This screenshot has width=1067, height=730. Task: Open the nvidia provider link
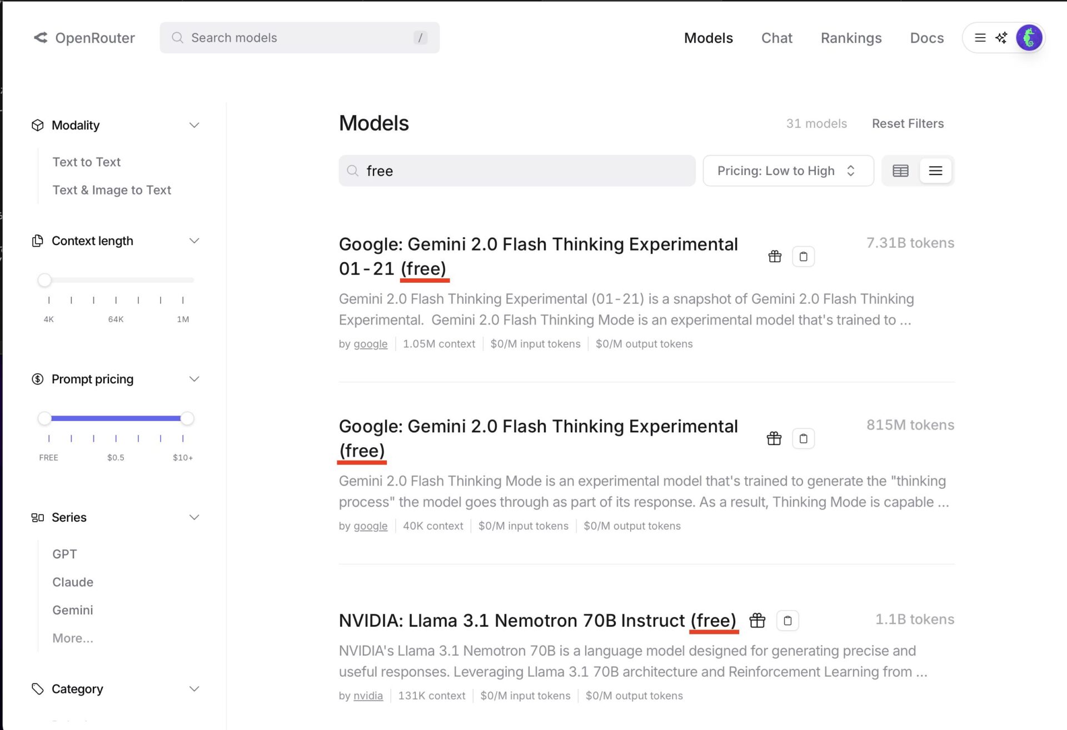368,696
